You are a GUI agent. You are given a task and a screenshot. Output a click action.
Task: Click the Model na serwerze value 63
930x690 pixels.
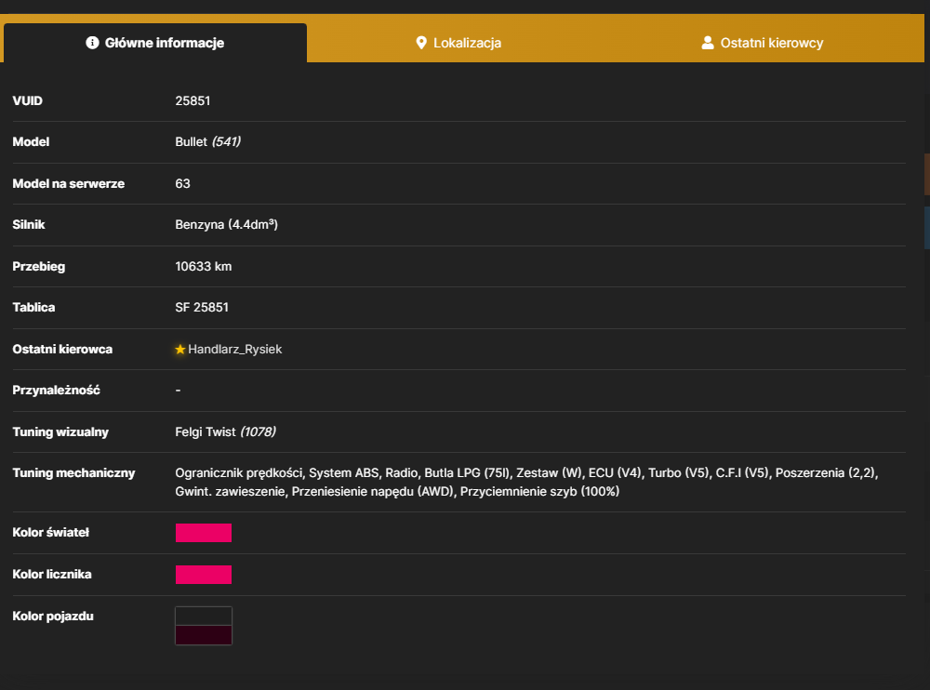point(182,184)
